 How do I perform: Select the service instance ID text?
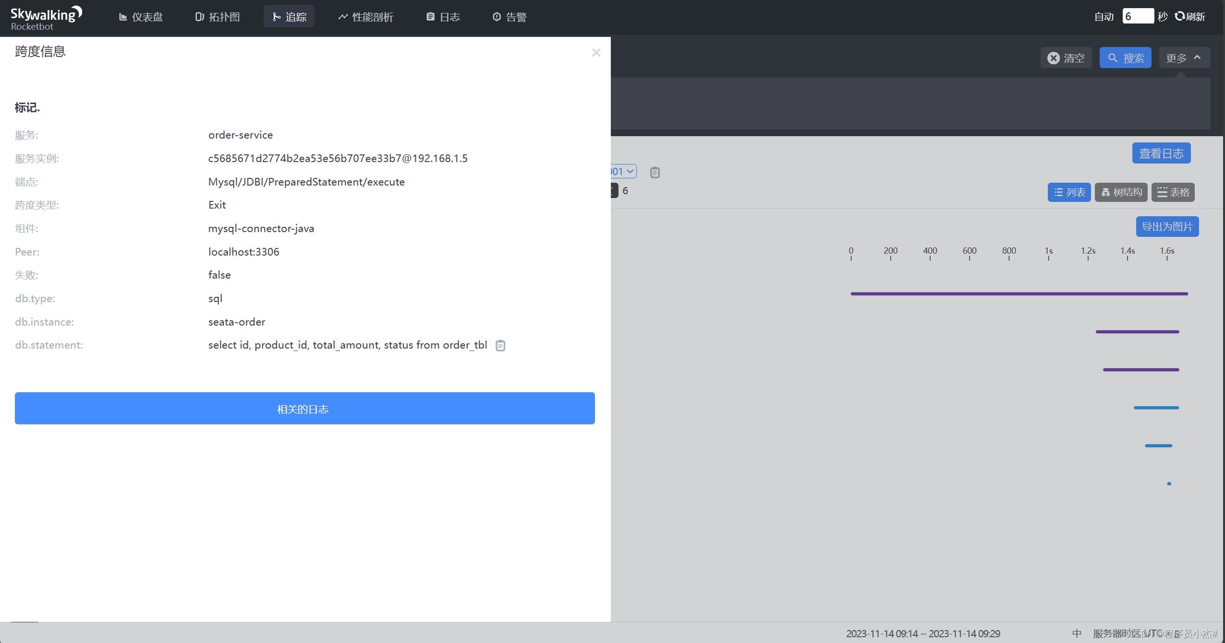pyautogui.click(x=338, y=159)
